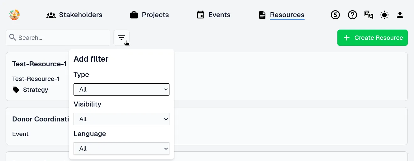Toggle the filter panel button
The height and width of the screenshot is (161, 414).
(x=121, y=38)
